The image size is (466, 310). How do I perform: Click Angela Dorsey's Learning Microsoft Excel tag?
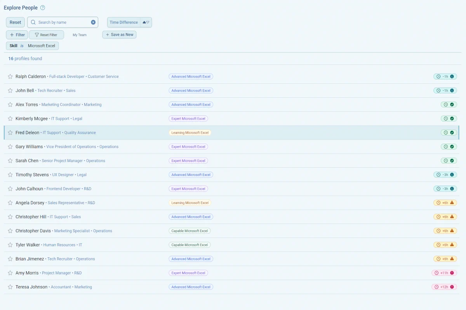[190, 203]
